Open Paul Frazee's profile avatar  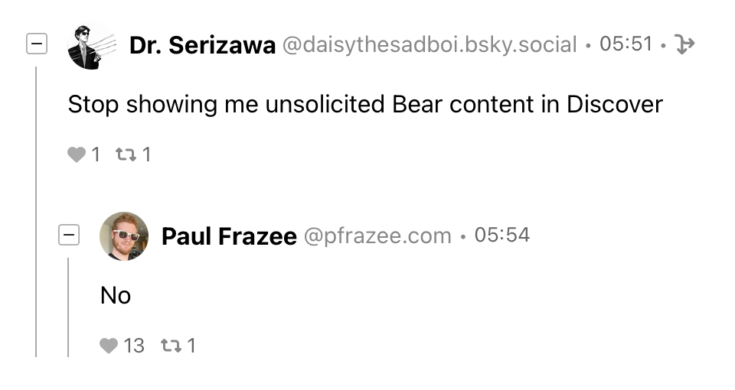point(124,236)
